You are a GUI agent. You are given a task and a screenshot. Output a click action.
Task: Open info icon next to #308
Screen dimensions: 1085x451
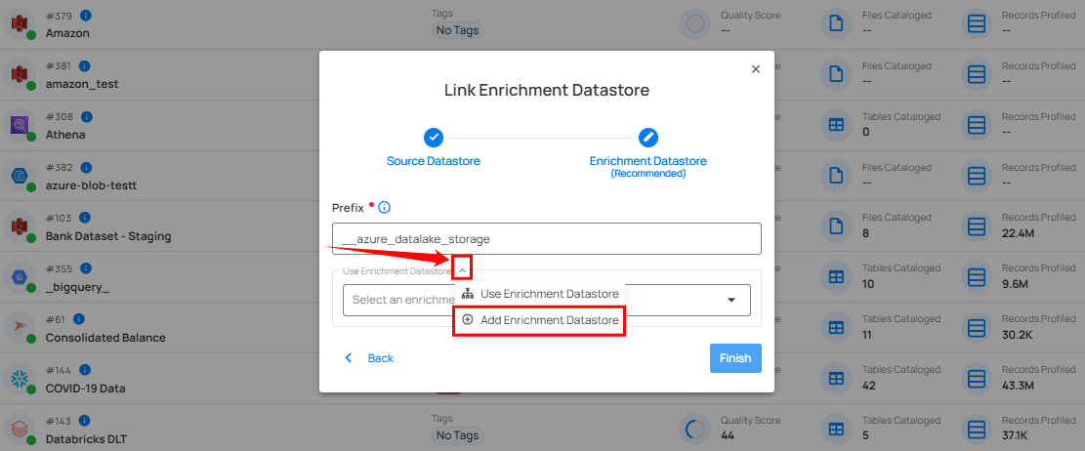(87, 117)
